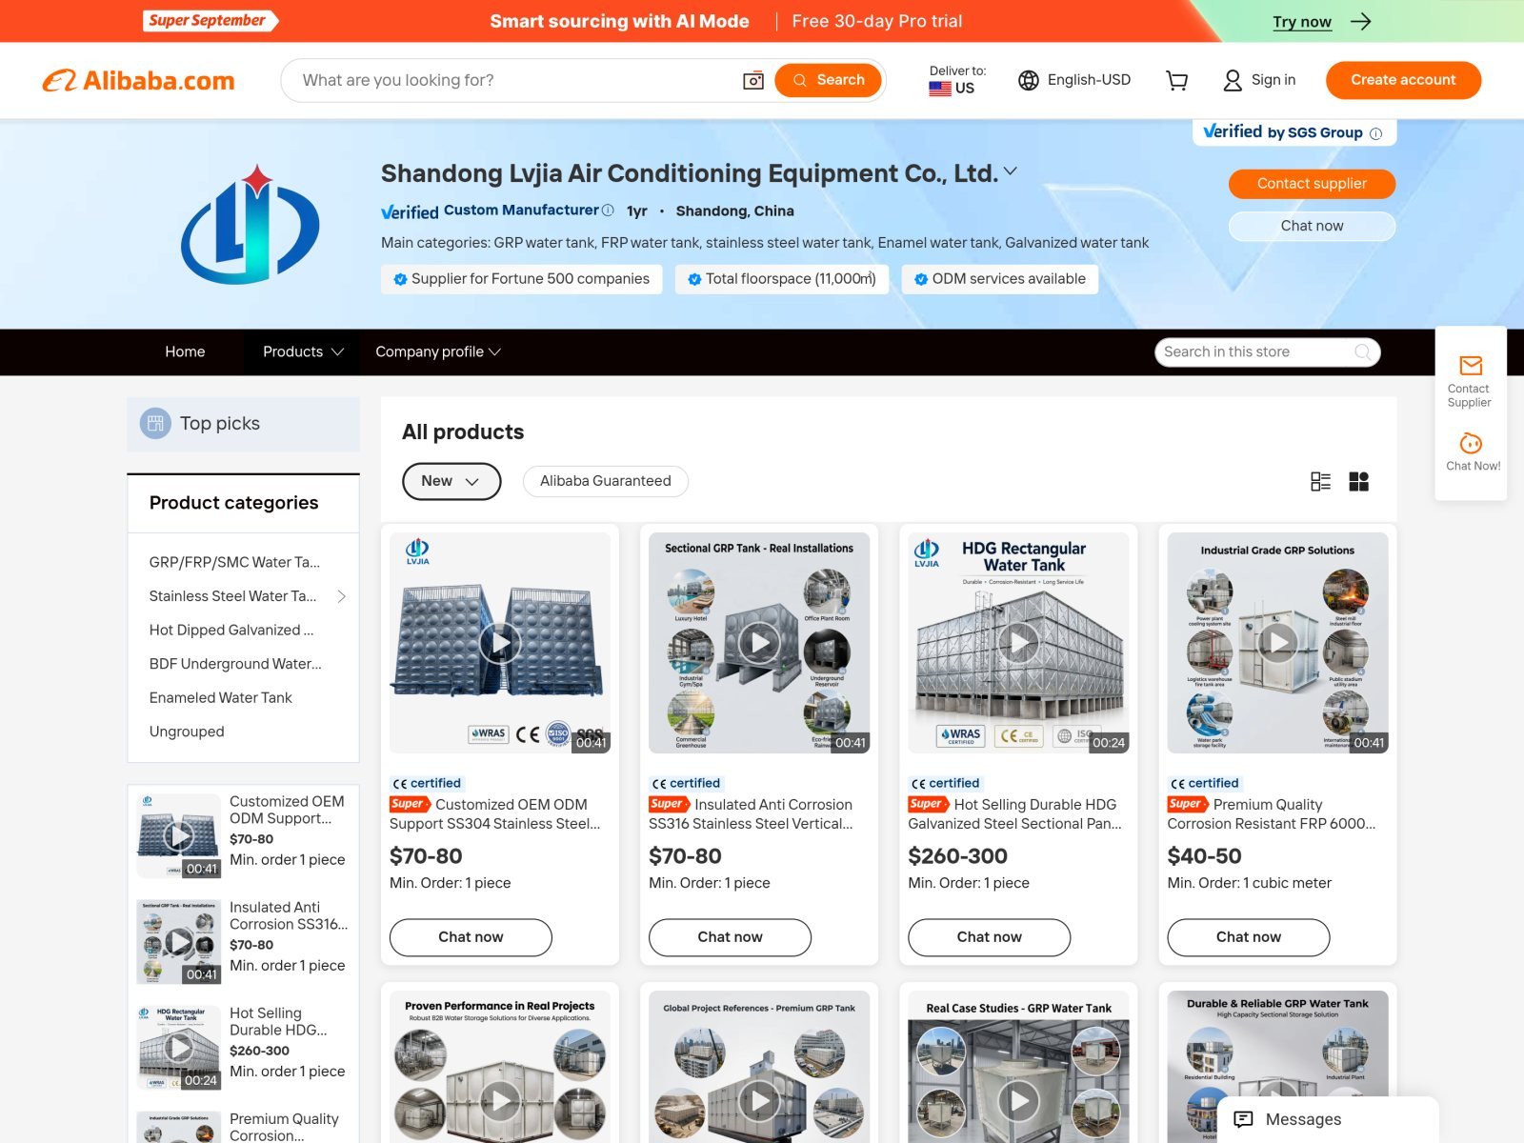This screenshot has height=1143, width=1524.
Task: Click the Alibaba.com logo
Action: pos(139,81)
